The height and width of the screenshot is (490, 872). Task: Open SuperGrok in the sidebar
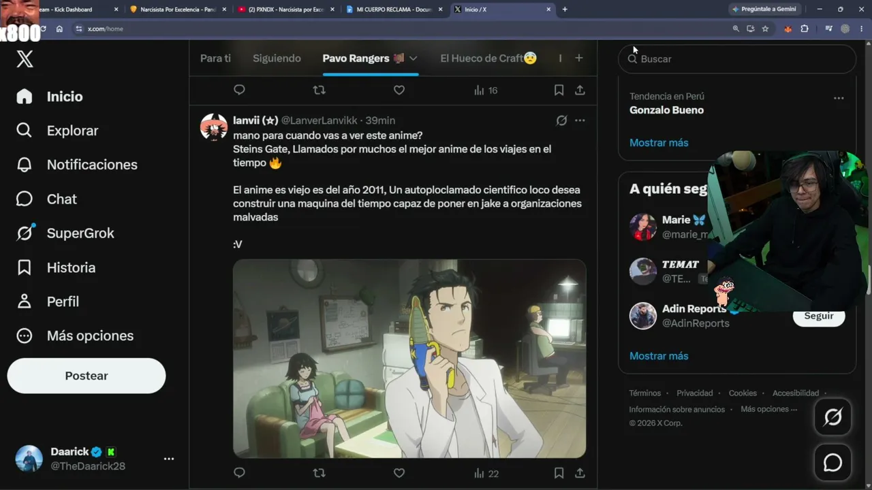pyautogui.click(x=65, y=233)
